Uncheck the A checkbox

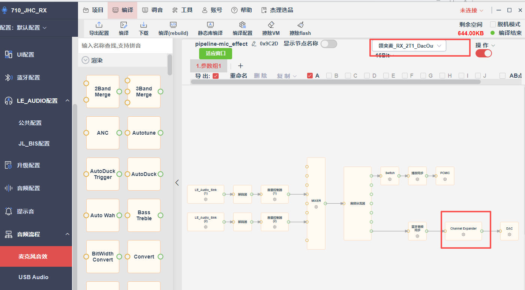coord(310,76)
